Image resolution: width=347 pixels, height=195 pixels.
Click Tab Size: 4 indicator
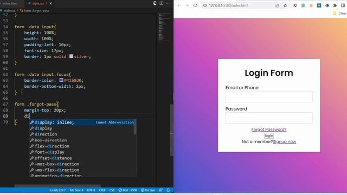click(76, 190)
